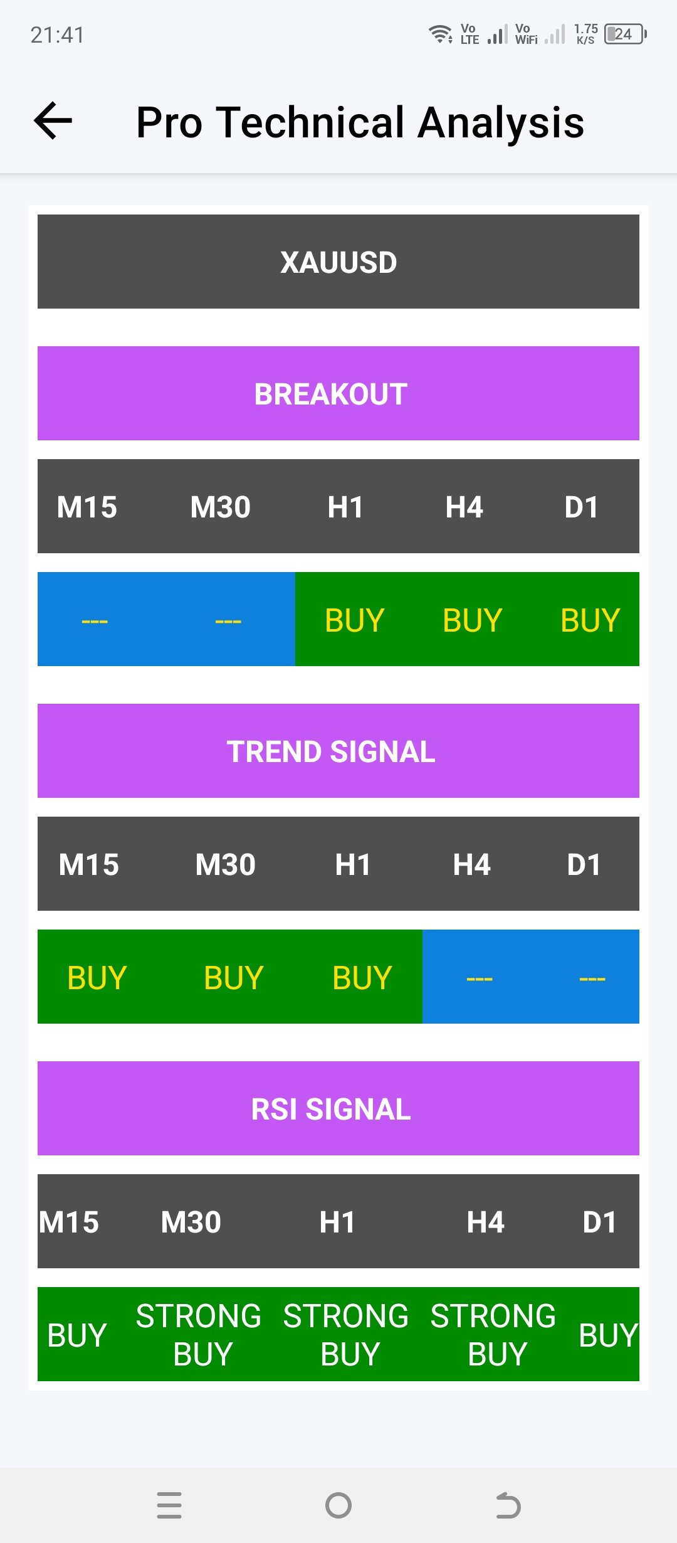Select D1 timeframe under RSI Signal
This screenshot has height=1543, width=677.
pos(599,1222)
